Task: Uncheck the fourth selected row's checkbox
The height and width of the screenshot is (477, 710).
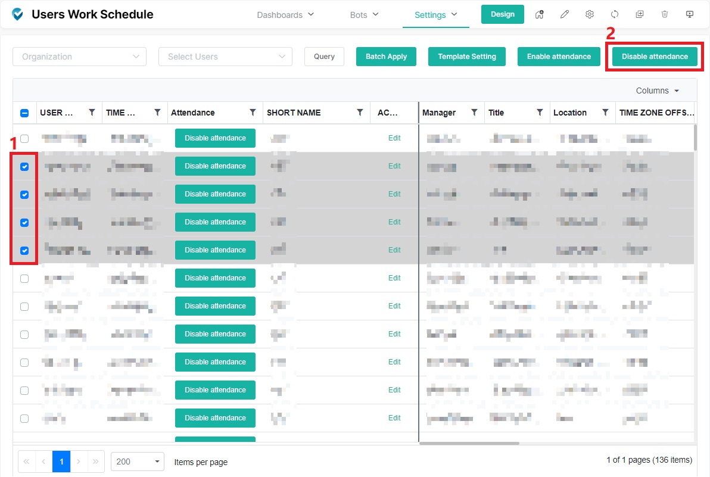Action: point(24,251)
